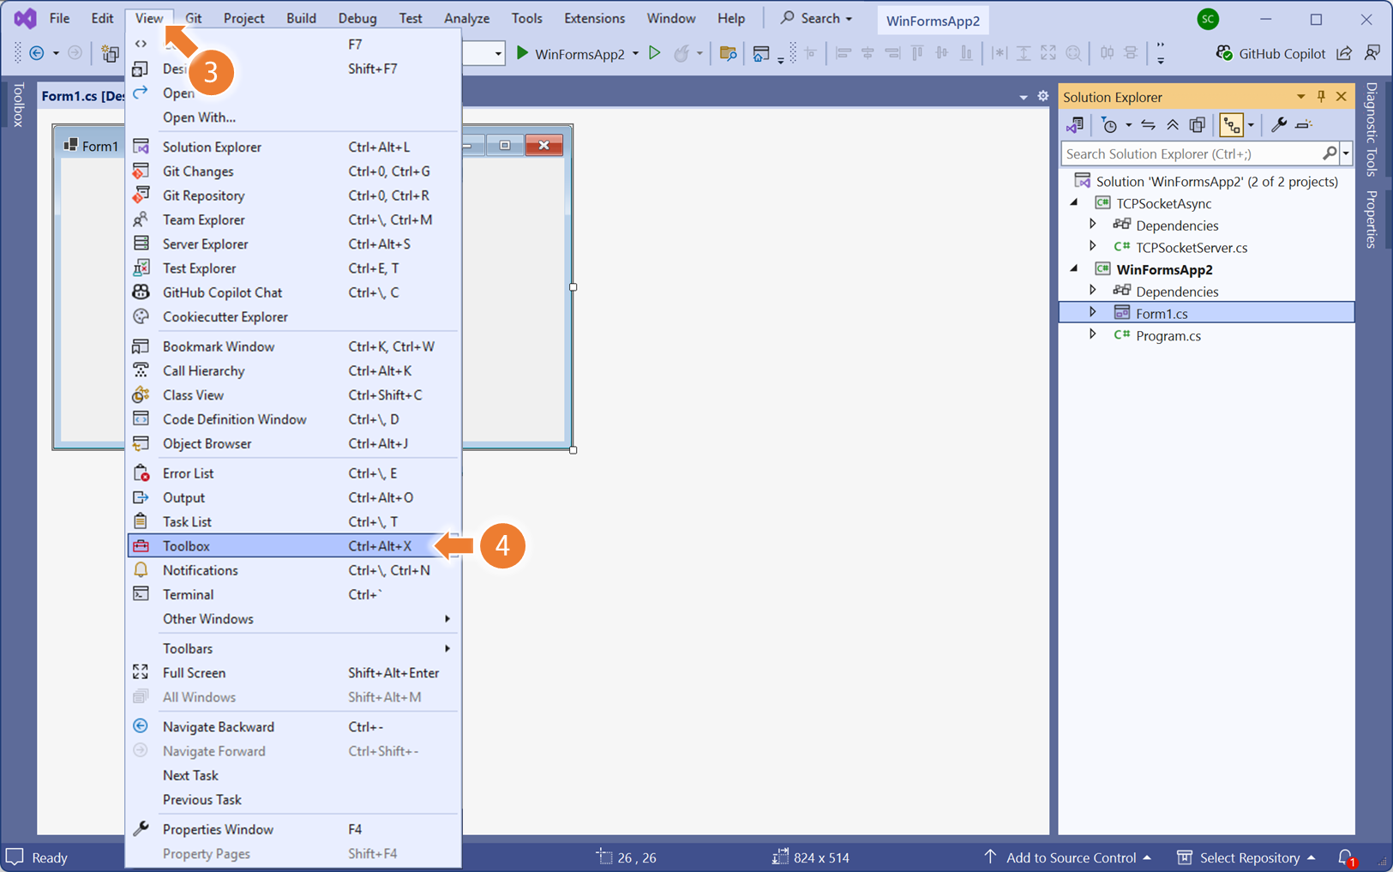1393x872 pixels.
Task: Choose Code Definition Window menu entry
Action: coord(293,419)
